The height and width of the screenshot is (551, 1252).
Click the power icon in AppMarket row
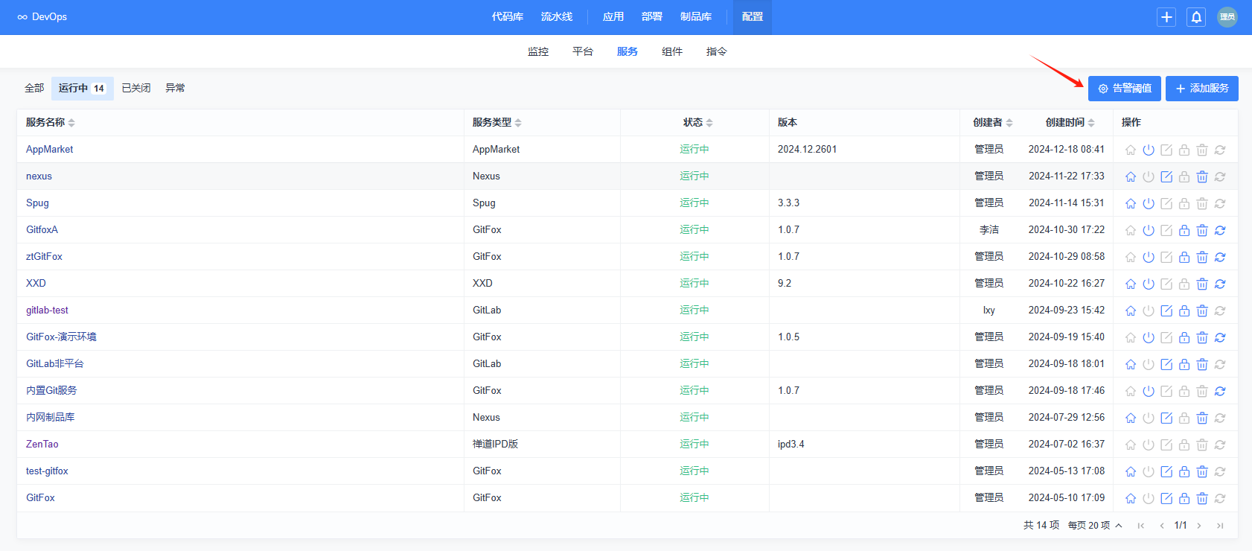(x=1149, y=150)
